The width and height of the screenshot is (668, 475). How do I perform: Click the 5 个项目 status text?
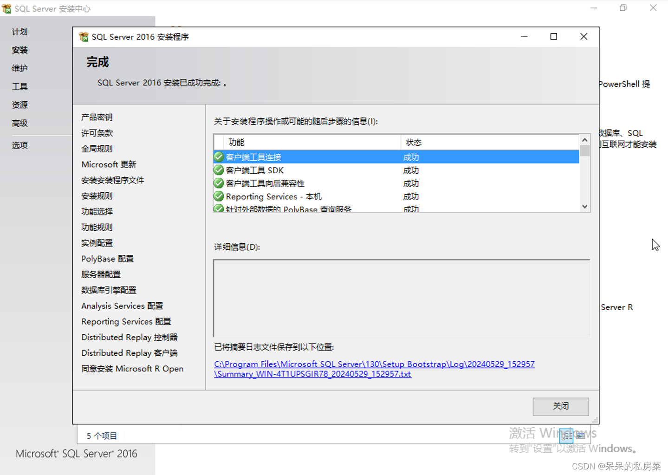click(x=102, y=436)
